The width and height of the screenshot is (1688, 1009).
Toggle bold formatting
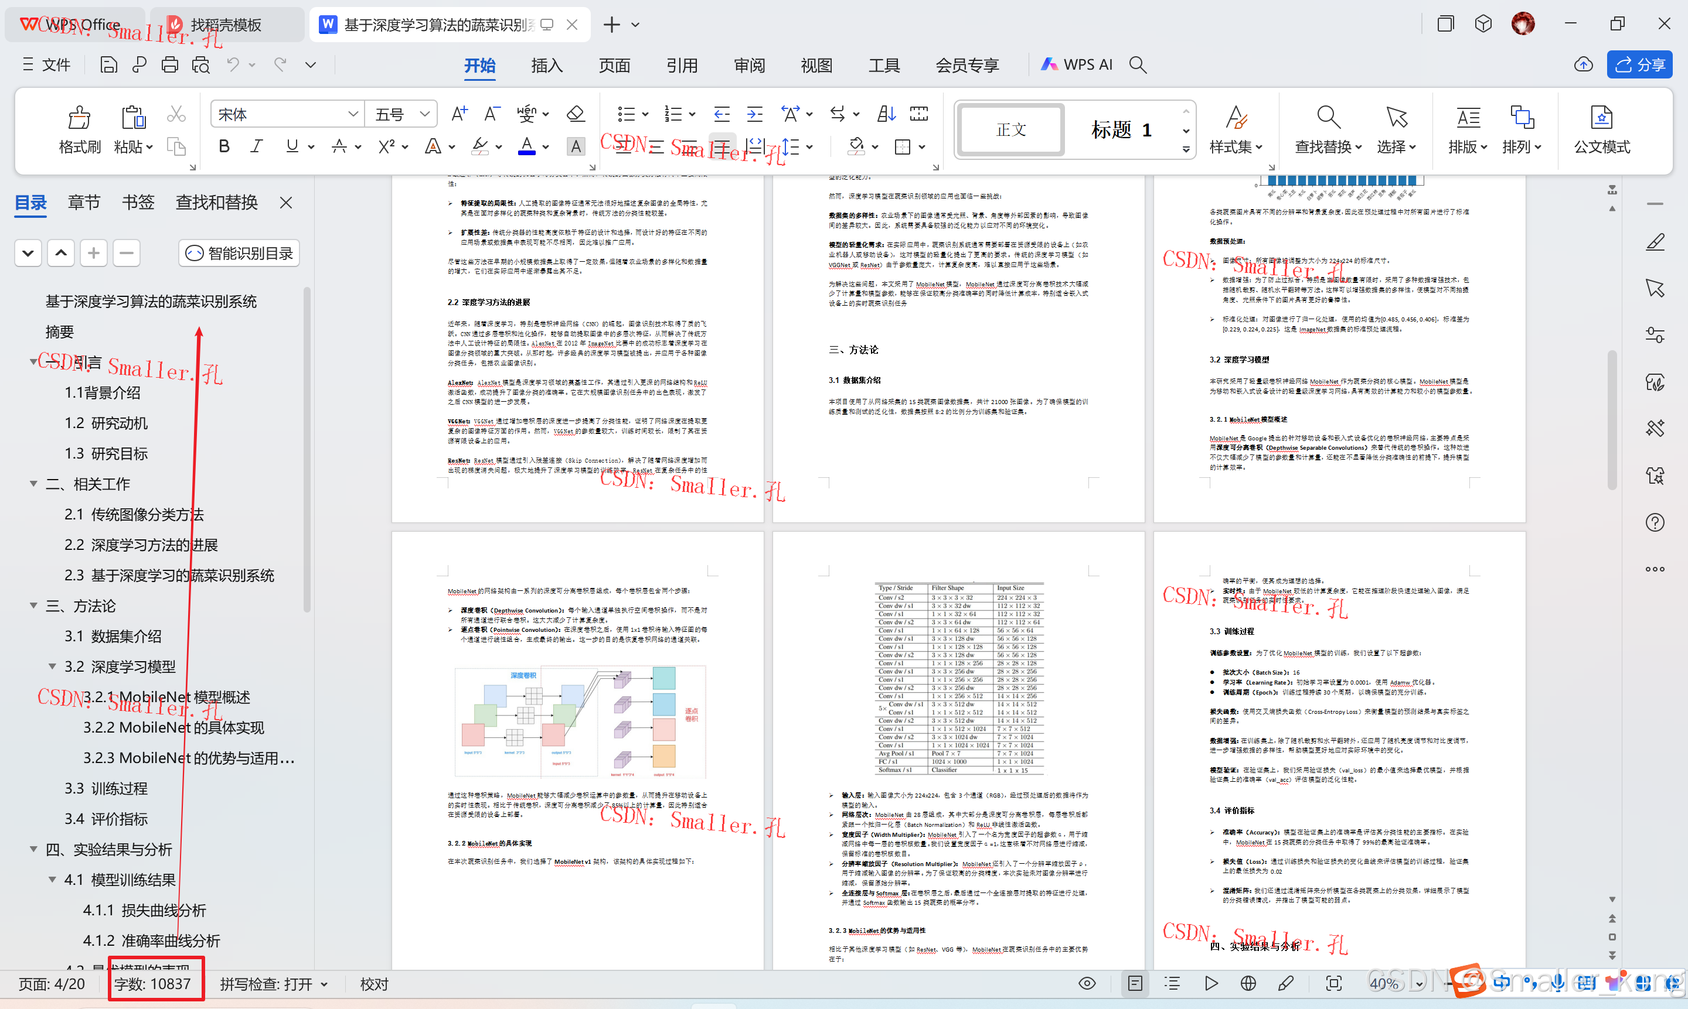(x=224, y=147)
